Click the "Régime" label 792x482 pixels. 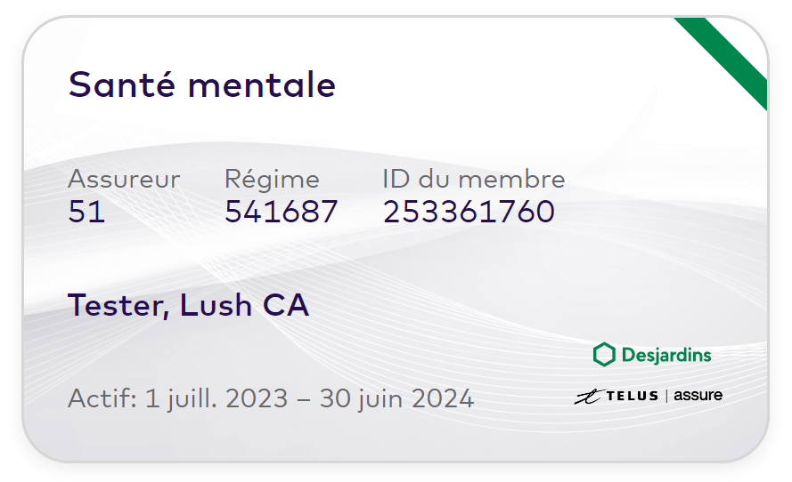[272, 180]
